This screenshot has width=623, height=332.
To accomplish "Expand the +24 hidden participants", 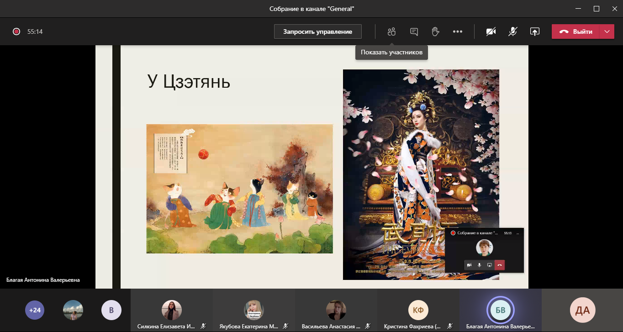I will (35, 310).
